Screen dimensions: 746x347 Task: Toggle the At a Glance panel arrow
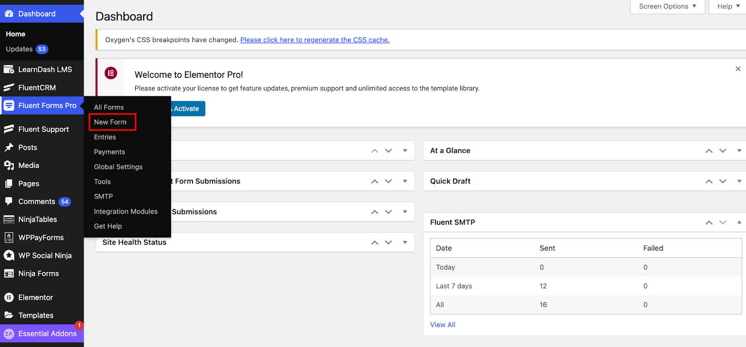pyautogui.click(x=739, y=150)
